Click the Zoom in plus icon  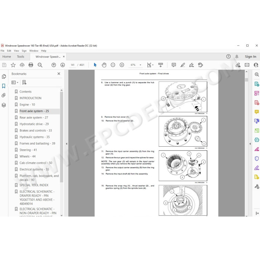(122, 65)
